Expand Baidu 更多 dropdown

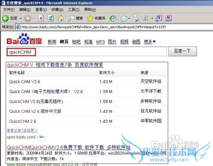[150, 41]
